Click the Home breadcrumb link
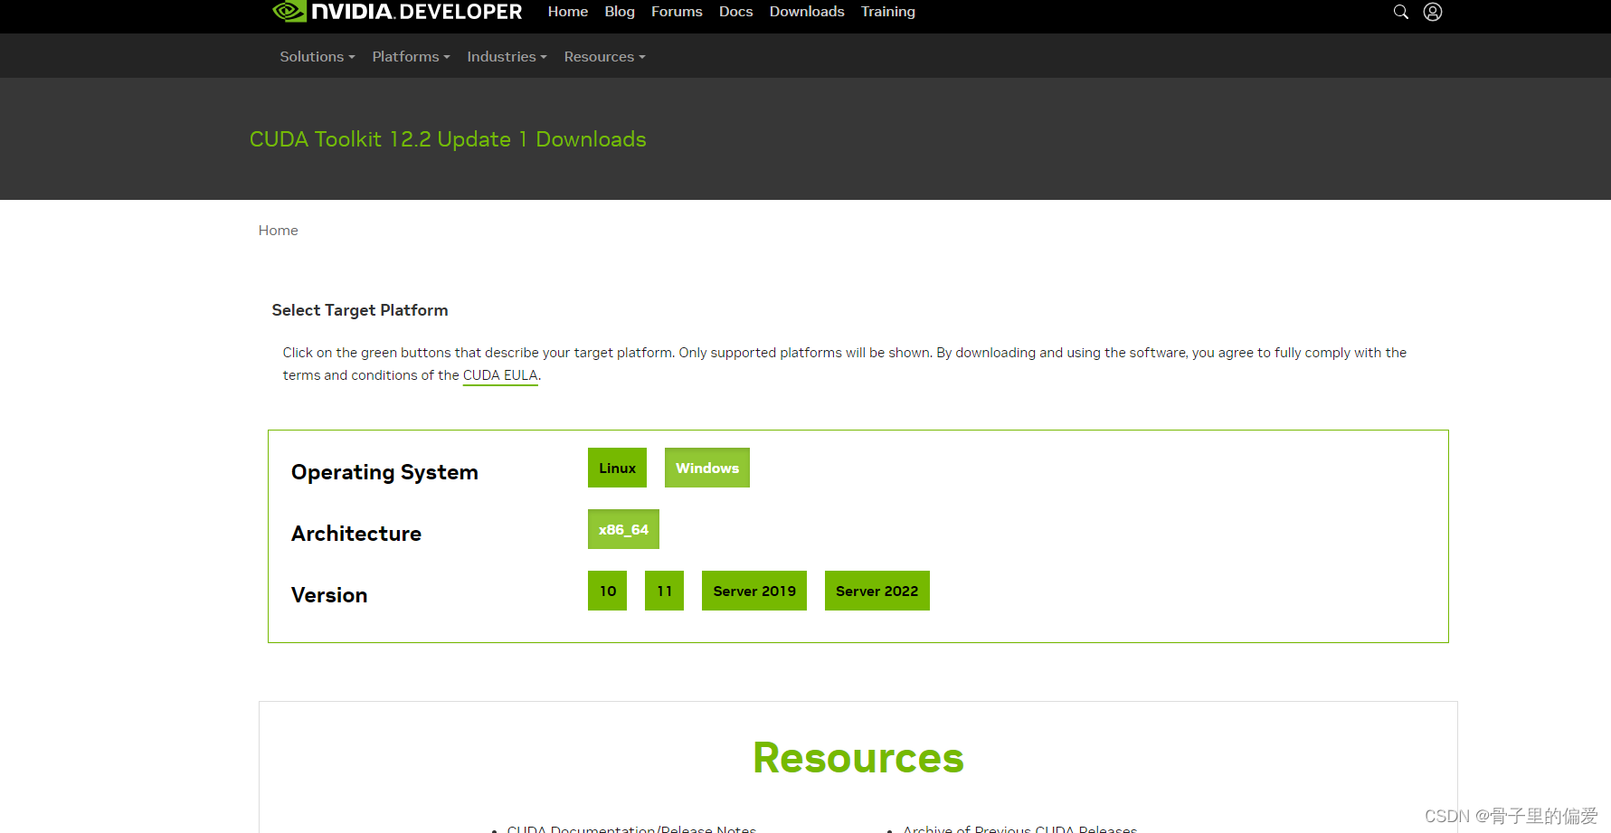This screenshot has width=1611, height=833. [278, 231]
